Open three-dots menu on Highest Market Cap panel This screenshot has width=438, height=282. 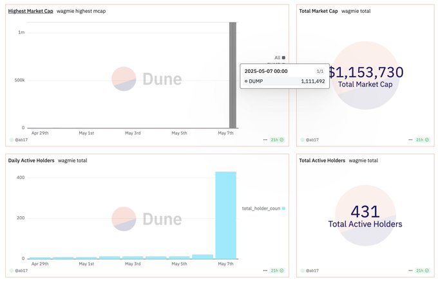[x=265, y=139]
